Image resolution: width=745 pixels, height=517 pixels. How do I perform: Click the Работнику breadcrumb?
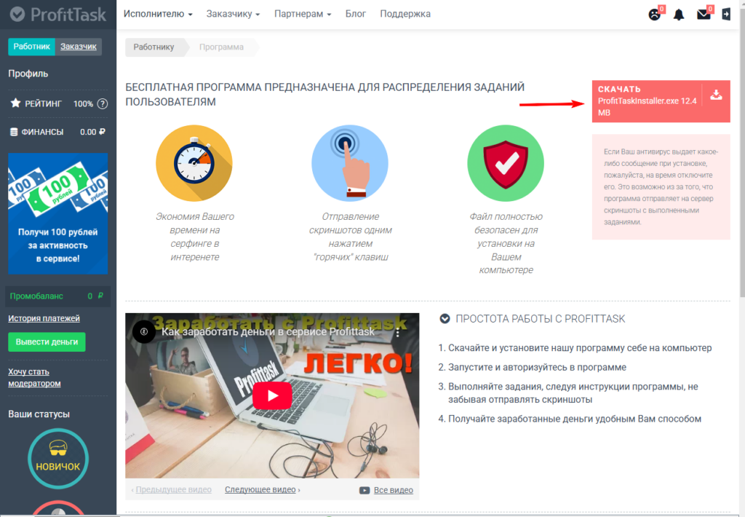point(154,47)
